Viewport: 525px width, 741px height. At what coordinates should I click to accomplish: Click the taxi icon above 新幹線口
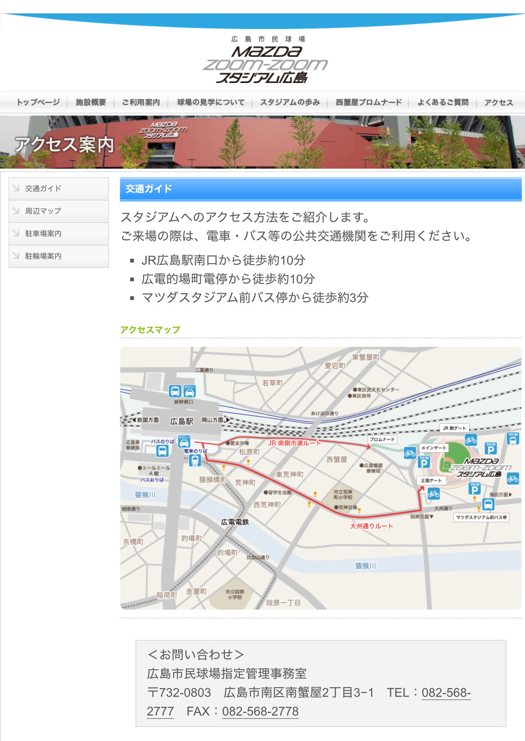[190, 391]
